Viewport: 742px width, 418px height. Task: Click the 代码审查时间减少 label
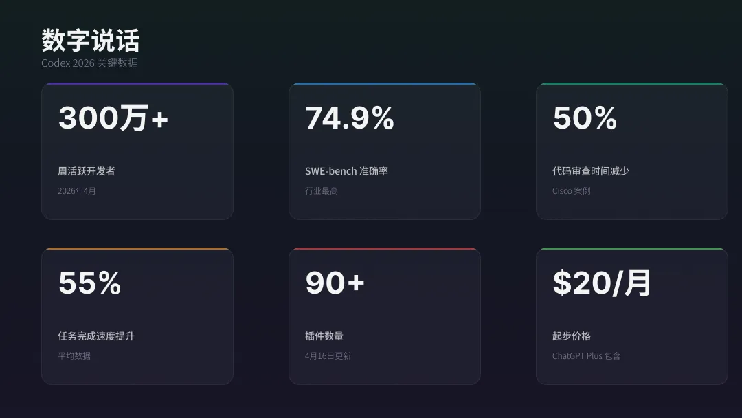[x=590, y=171]
